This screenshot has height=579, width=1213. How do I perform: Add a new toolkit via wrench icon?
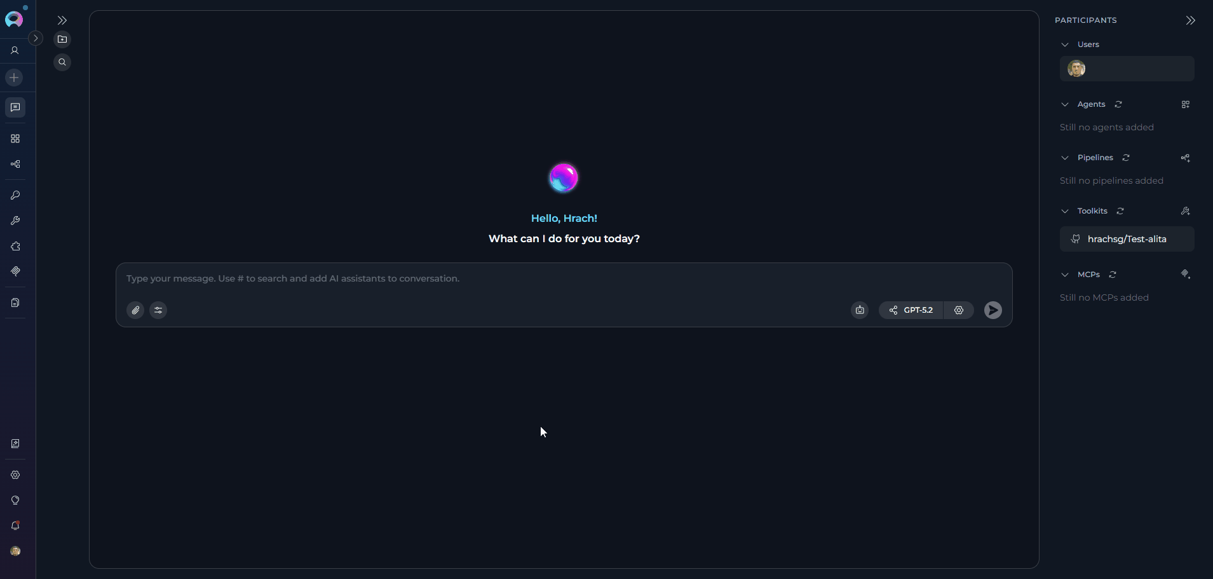pos(1185,211)
